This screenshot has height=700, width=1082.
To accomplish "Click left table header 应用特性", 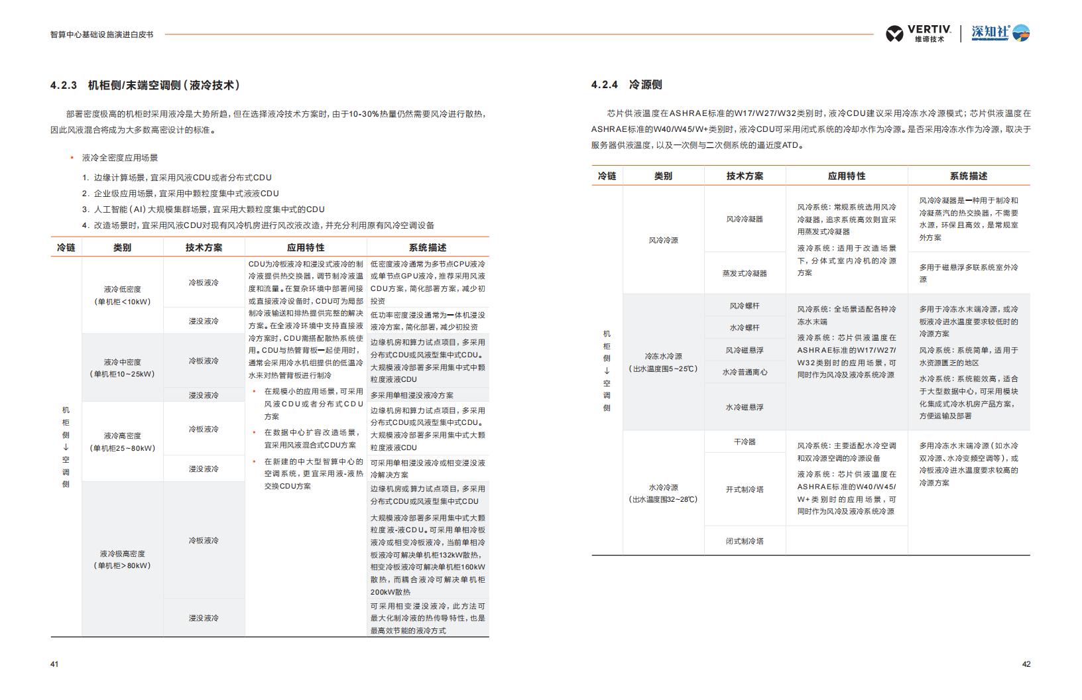I will (306, 247).
